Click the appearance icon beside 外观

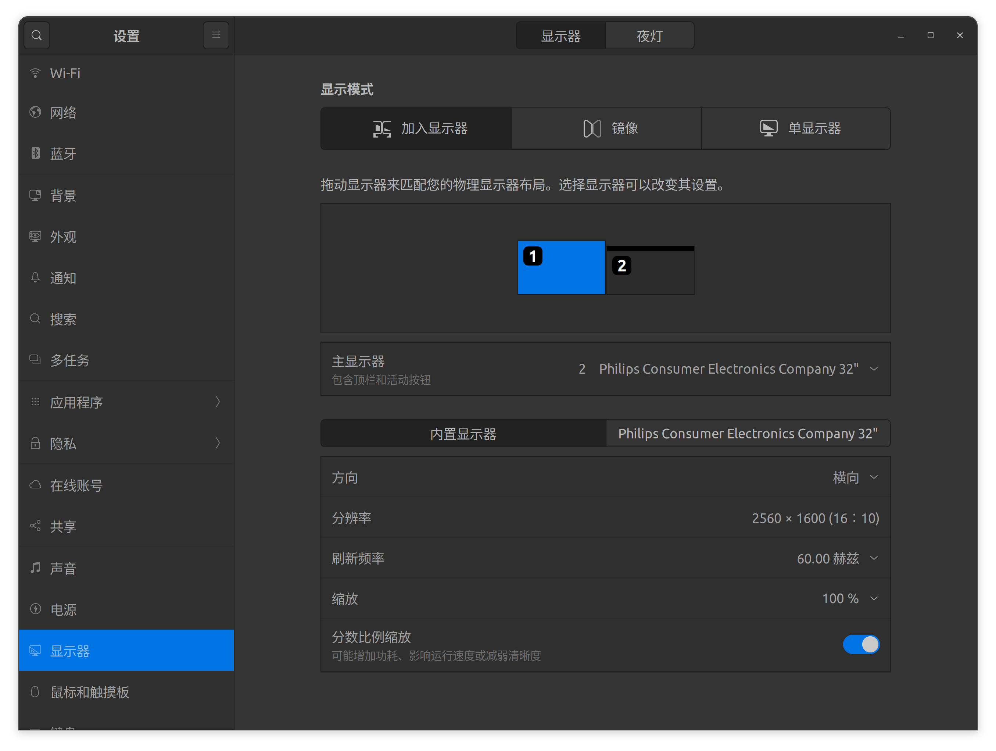coord(35,236)
